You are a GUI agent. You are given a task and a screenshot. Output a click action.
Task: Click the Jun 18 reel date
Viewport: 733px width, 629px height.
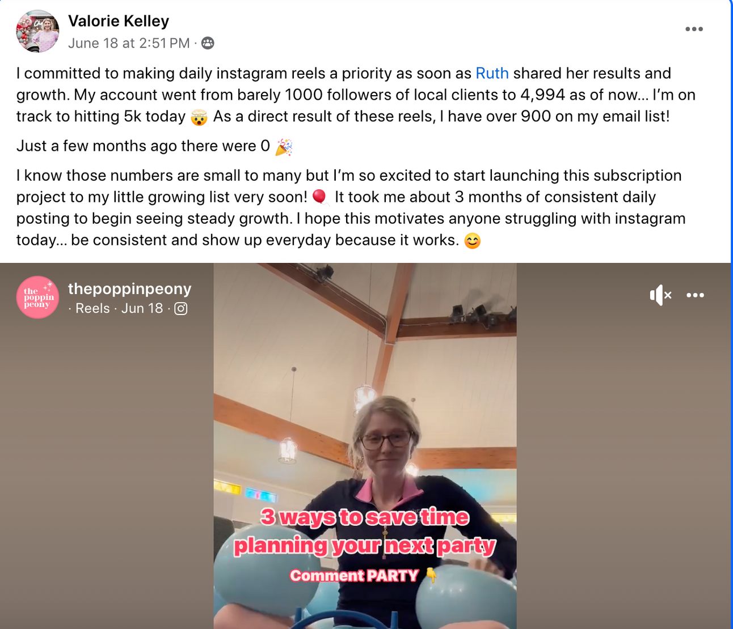click(142, 308)
